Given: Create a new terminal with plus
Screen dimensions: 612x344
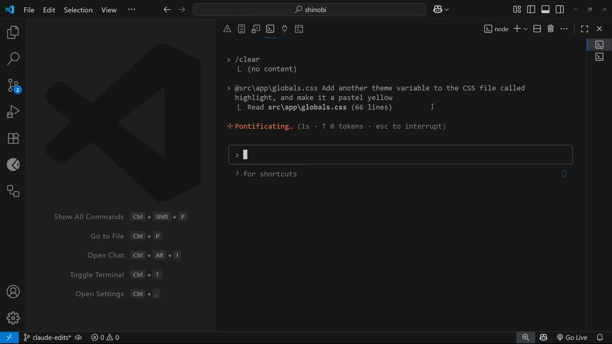Looking at the screenshot, I should pyautogui.click(x=517, y=29).
